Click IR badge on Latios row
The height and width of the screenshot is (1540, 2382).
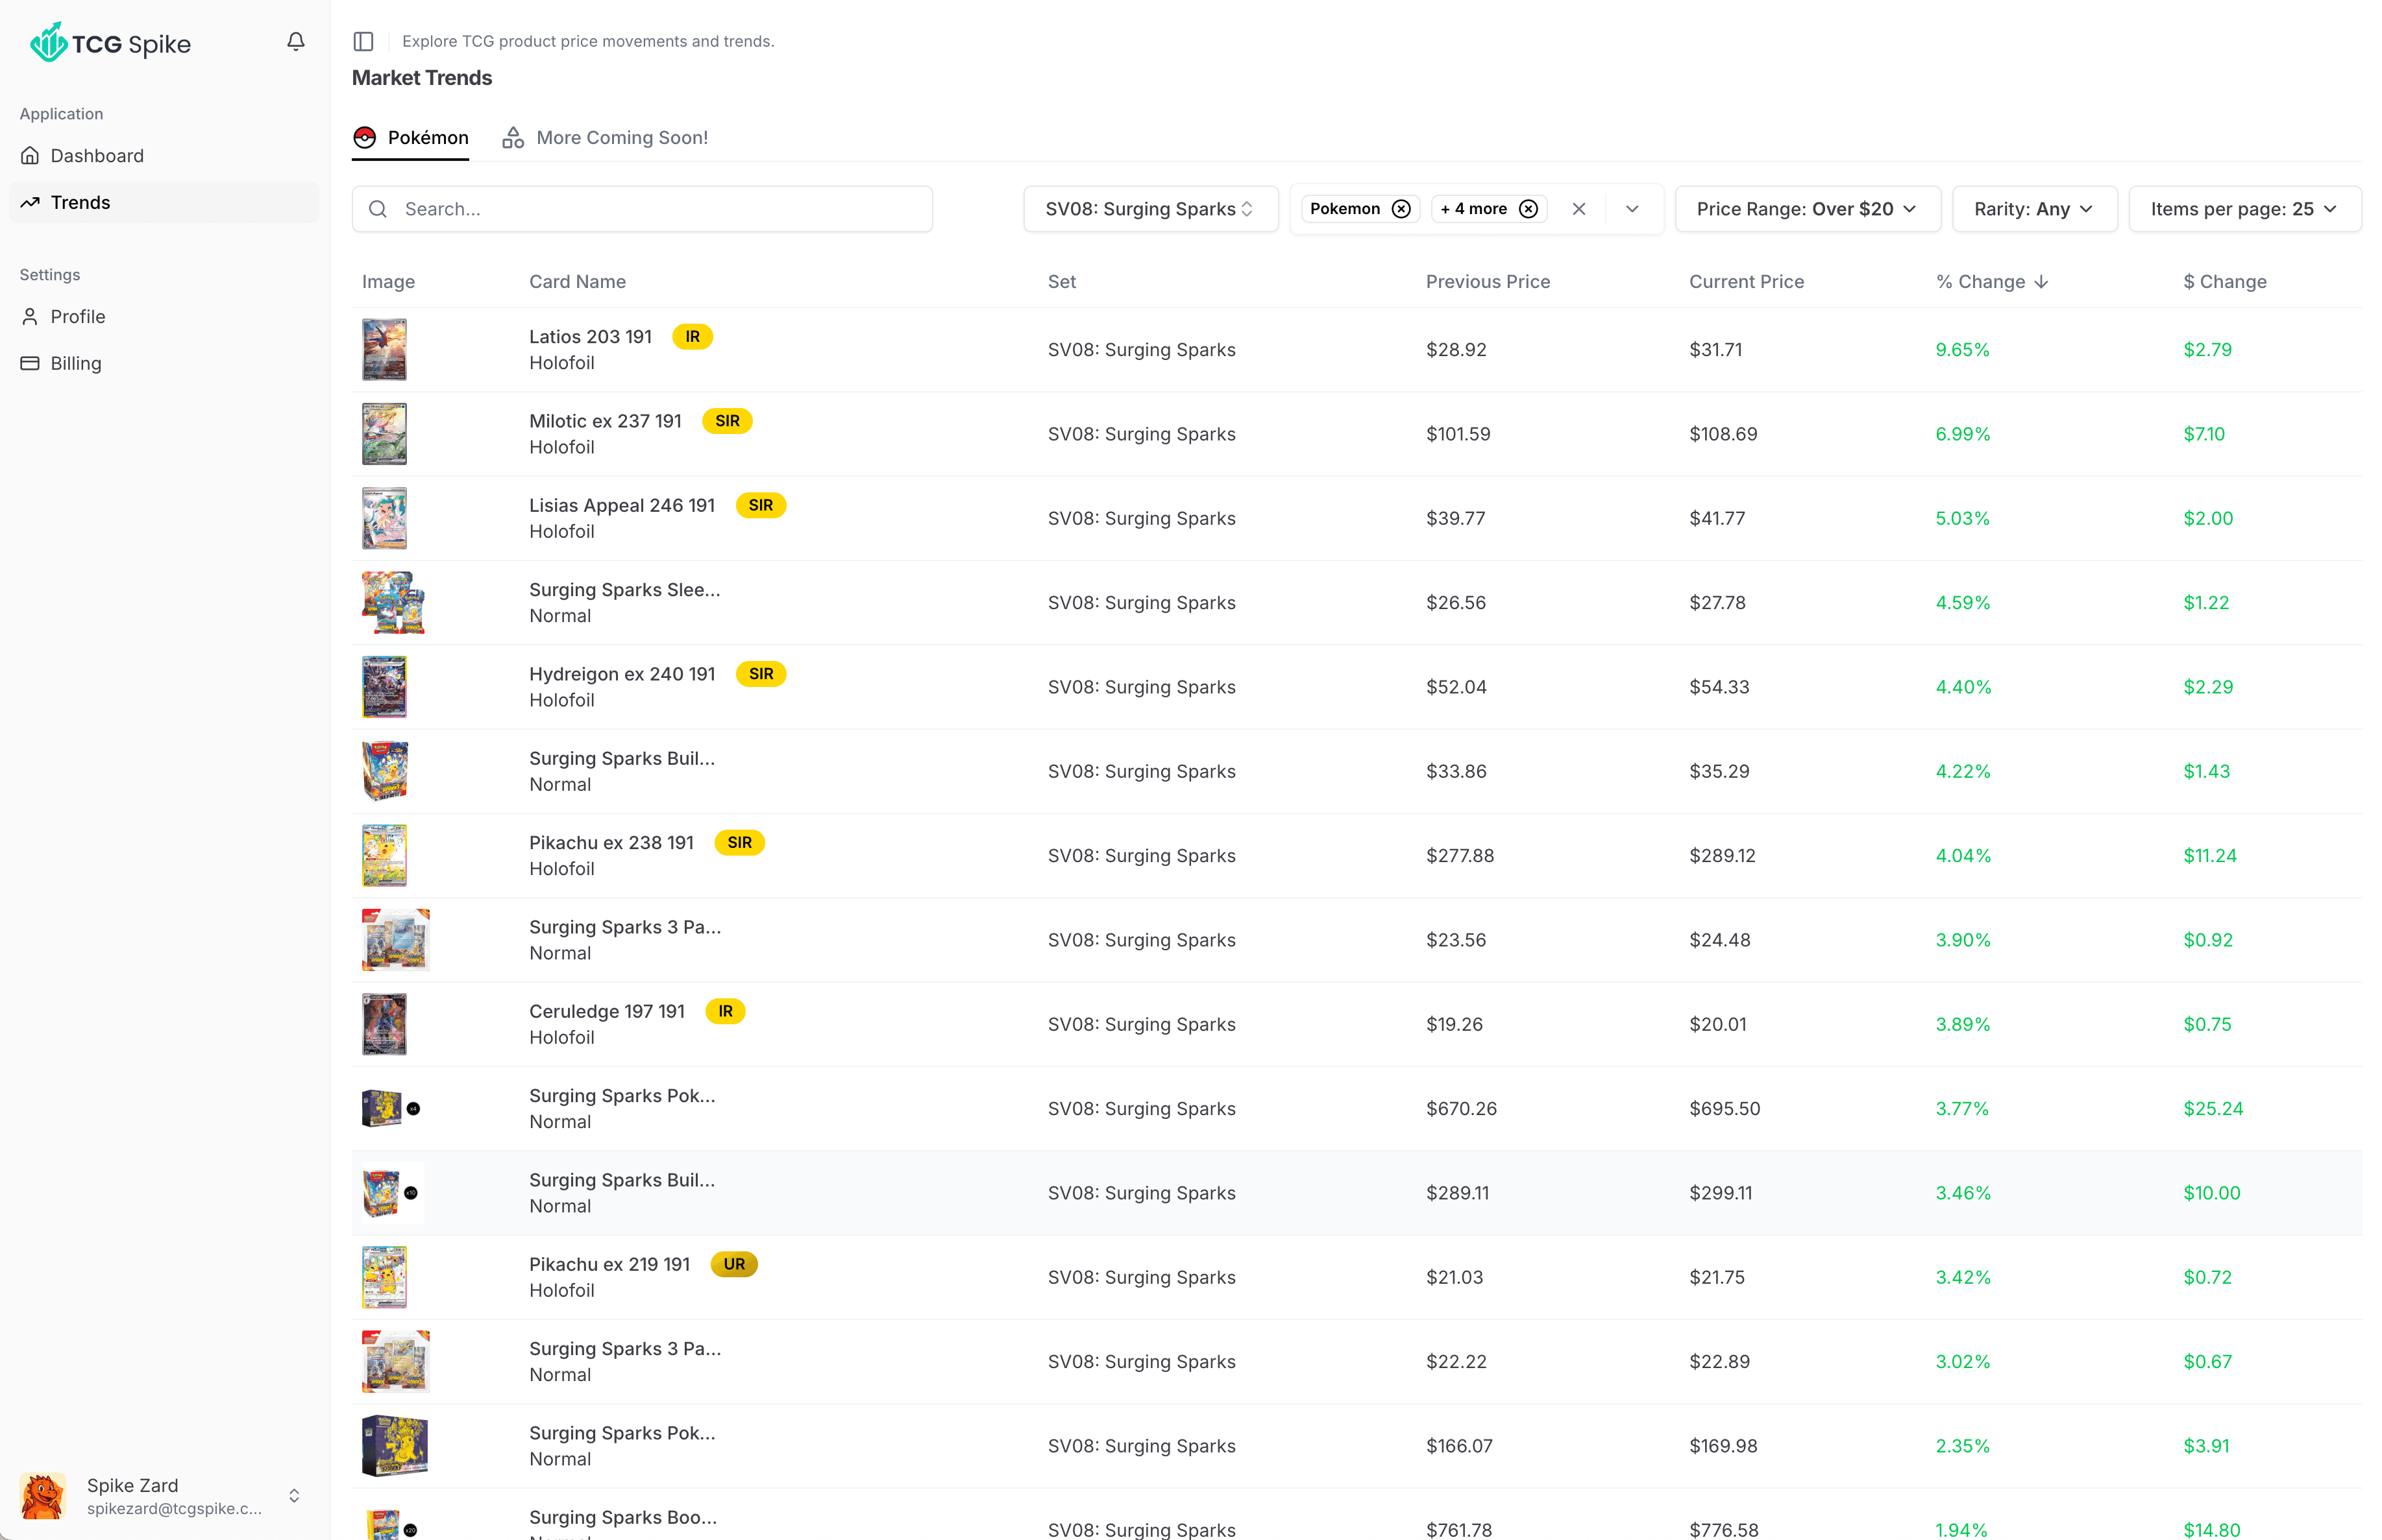pyautogui.click(x=693, y=337)
